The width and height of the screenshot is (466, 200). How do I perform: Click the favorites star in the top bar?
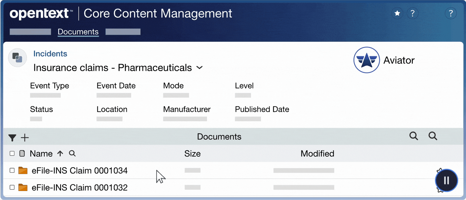(397, 13)
